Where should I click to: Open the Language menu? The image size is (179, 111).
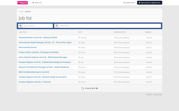129,3
